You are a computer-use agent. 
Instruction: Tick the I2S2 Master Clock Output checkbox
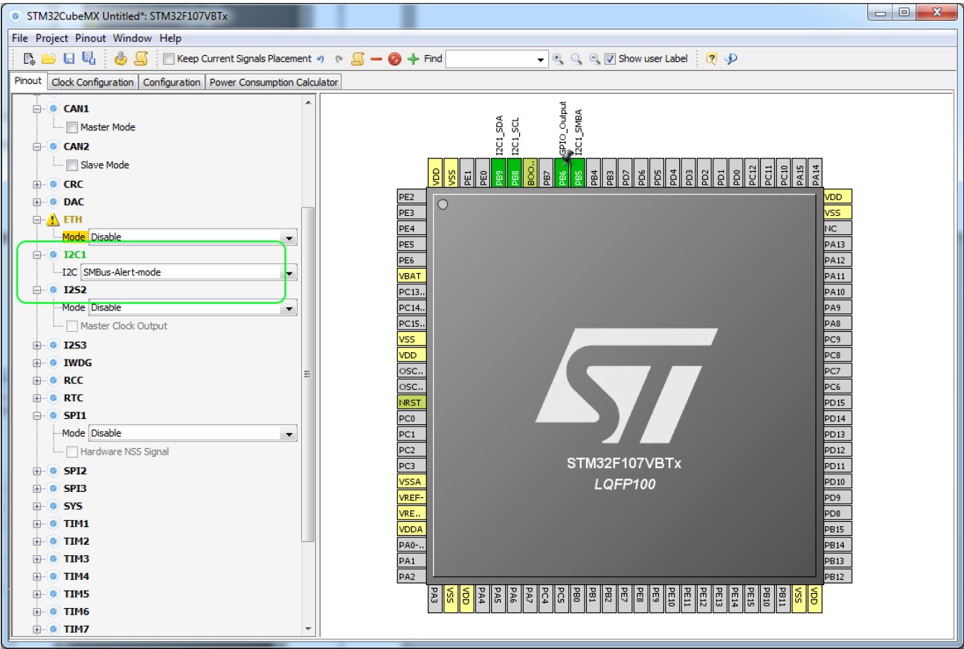[72, 326]
